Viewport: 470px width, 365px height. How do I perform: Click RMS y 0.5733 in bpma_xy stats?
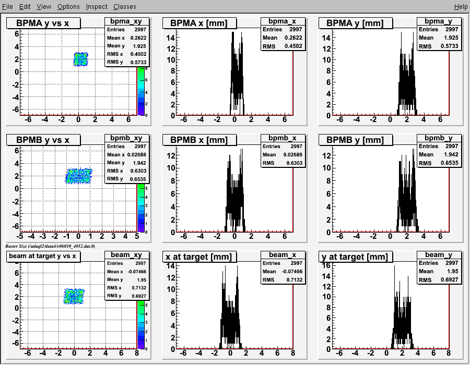pyautogui.click(x=126, y=62)
